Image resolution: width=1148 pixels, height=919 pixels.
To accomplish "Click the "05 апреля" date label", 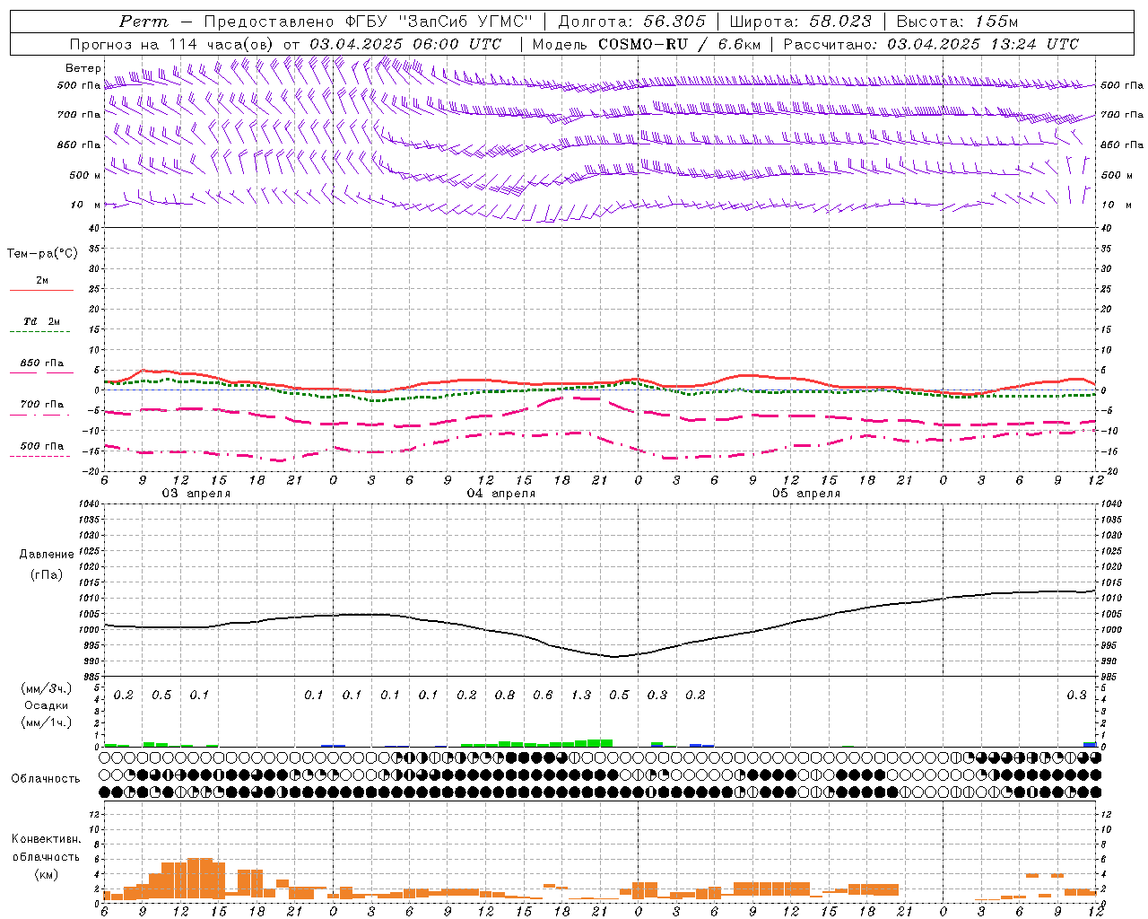I will pyautogui.click(x=806, y=494).
